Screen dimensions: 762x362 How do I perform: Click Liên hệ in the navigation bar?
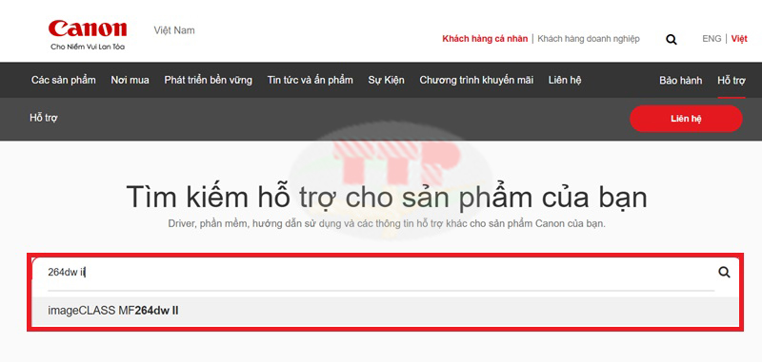click(x=565, y=80)
